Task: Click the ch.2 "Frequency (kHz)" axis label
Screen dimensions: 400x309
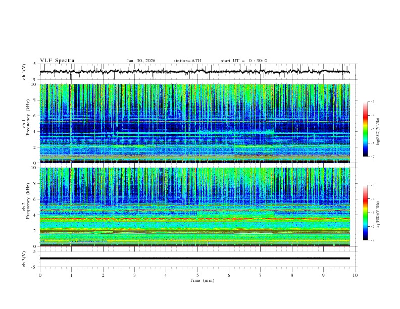Action: pos(28,201)
